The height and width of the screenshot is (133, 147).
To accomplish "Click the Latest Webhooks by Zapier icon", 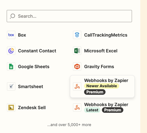I will coord(77,108).
